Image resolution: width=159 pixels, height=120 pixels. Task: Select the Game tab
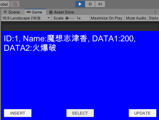35,12
